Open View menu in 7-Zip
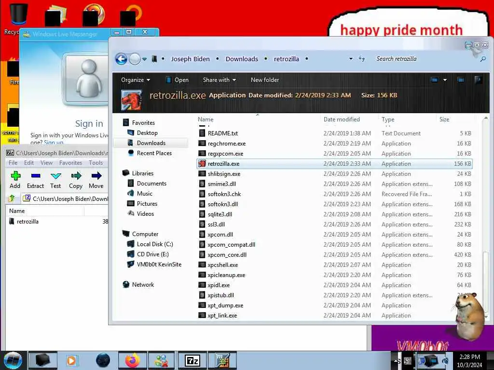Screen dimensions: 494x370 (46, 163)
